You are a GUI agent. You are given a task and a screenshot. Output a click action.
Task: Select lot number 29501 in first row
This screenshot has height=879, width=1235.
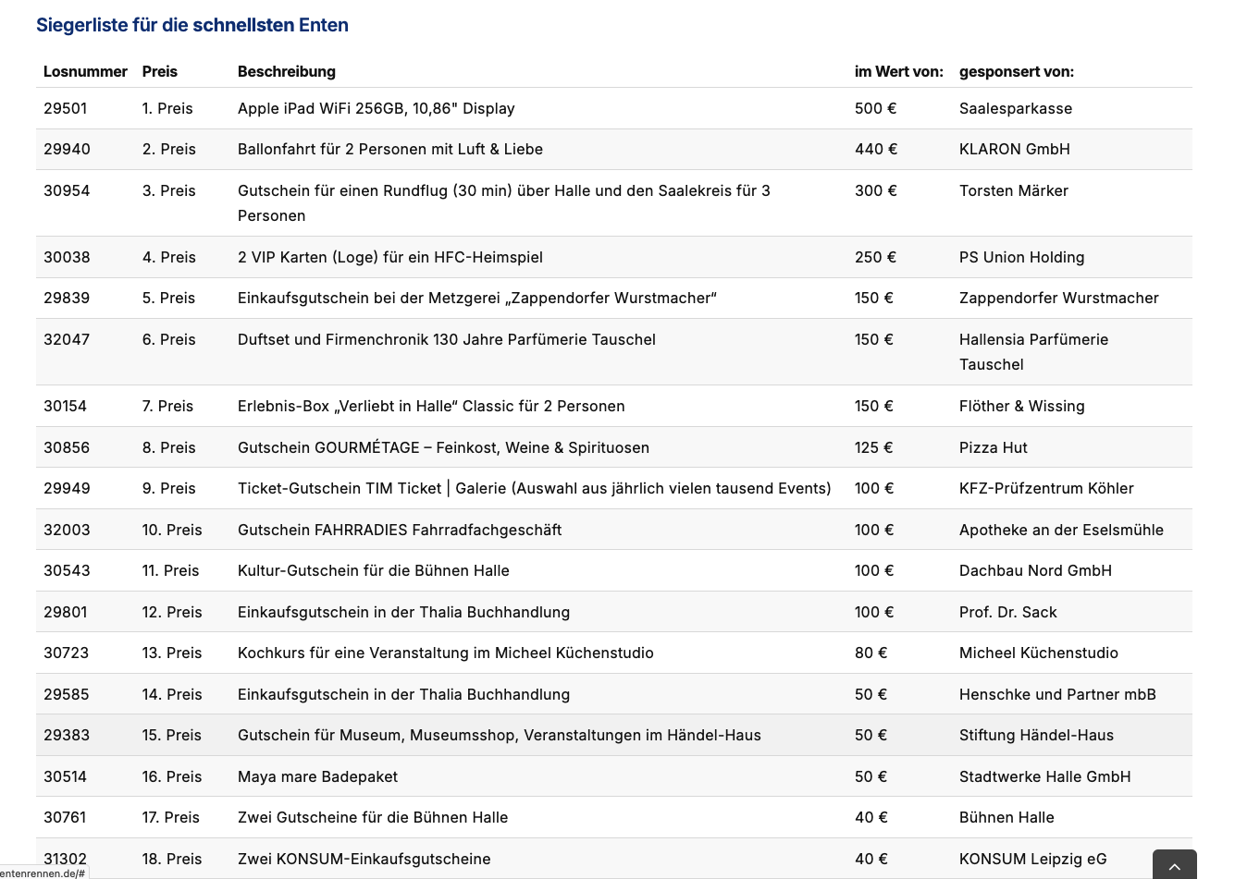65,108
